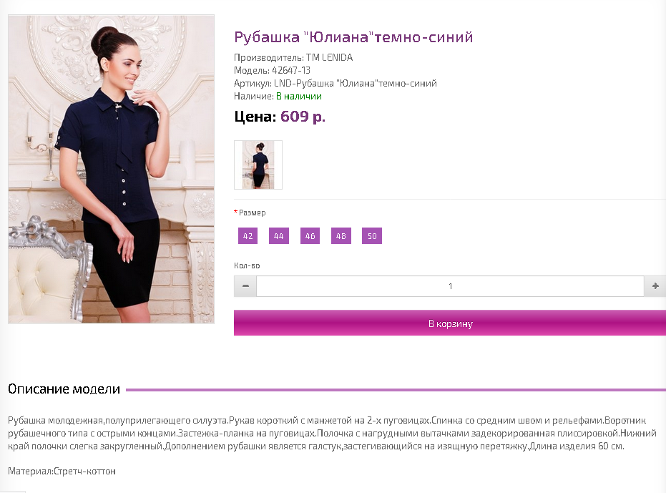The width and height of the screenshot is (666, 493).
Task: Click the 'Описание модели' heading
Action: 64,389
